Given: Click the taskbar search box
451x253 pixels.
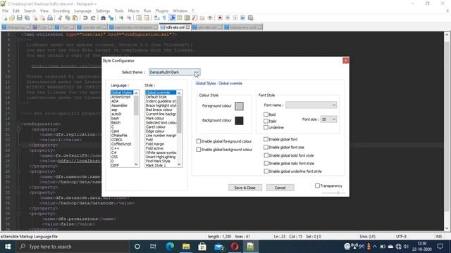Looking at the screenshot, I should pyautogui.click(x=72, y=247).
